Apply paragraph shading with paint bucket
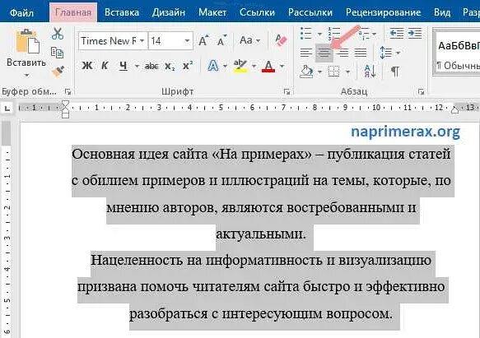This screenshot has height=338, width=480. click(x=306, y=72)
